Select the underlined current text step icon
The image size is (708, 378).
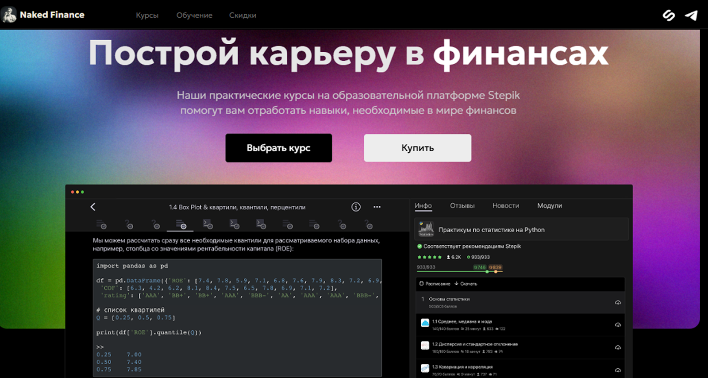(181, 224)
